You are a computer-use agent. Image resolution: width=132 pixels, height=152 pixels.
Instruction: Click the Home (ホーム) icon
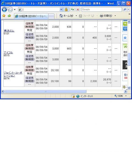click(x=61, y=16)
